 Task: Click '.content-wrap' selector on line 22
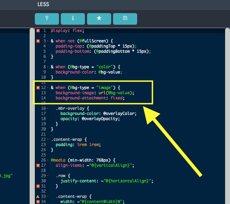coord(67,139)
